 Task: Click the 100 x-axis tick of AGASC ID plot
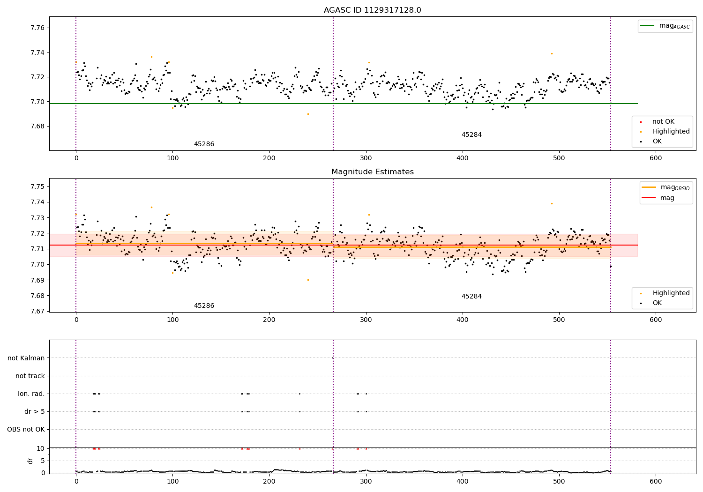(x=172, y=158)
